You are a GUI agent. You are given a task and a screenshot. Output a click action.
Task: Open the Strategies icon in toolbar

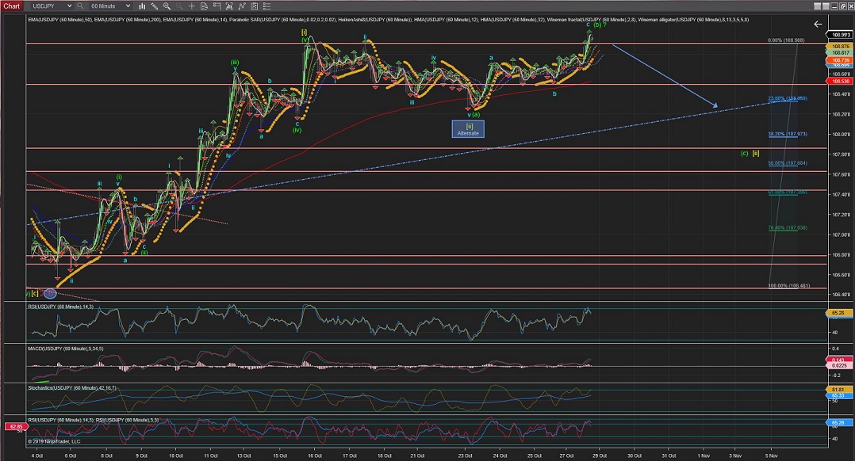coord(229,6)
